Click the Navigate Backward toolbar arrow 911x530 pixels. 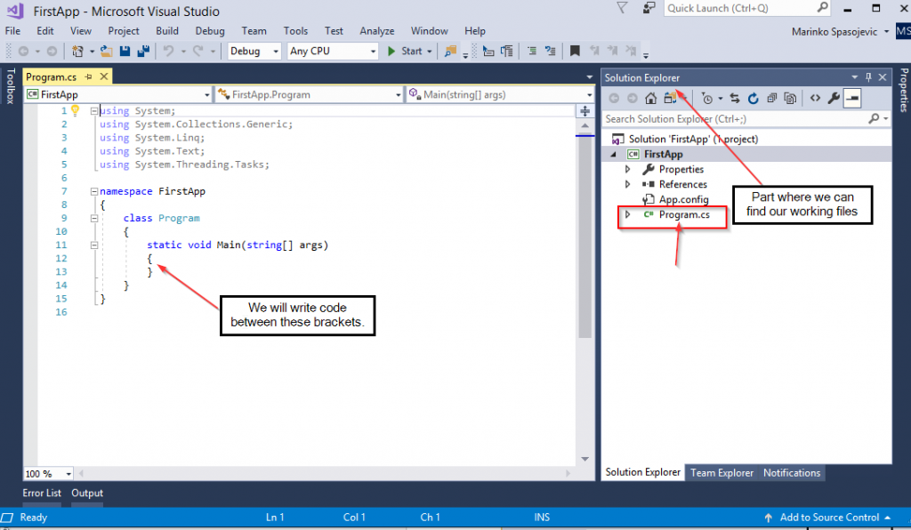tap(23, 51)
